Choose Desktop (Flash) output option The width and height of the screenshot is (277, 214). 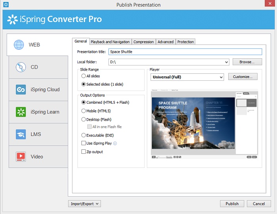pos(83,119)
